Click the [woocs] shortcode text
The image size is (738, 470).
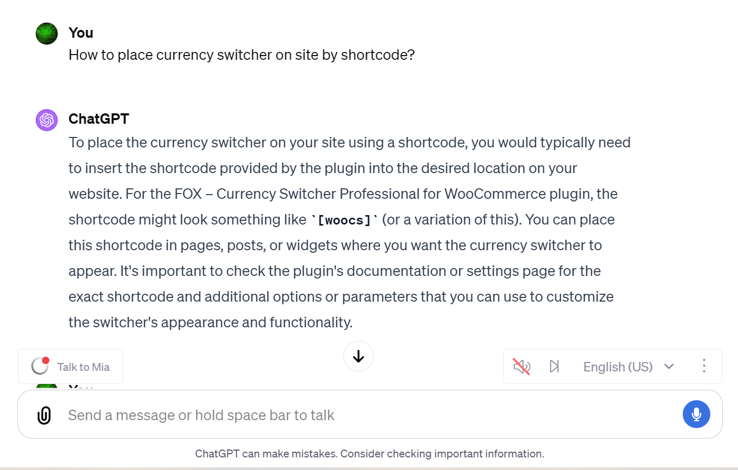click(x=344, y=220)
